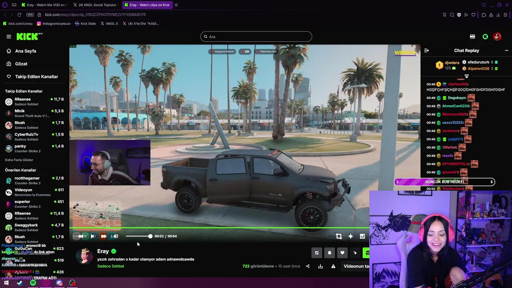
Task: Open Eray's profile avatar
Action: [85, 256]
